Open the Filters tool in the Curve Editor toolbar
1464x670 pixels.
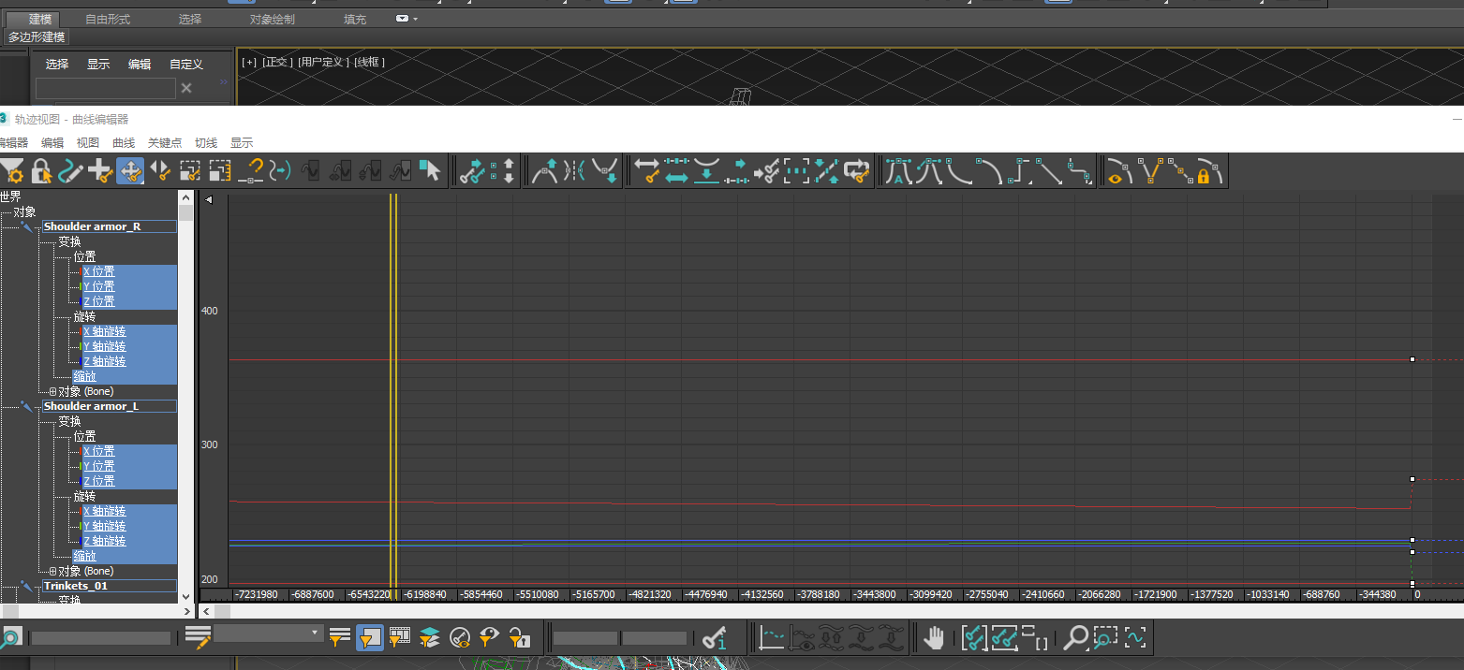tap(12, 171)
